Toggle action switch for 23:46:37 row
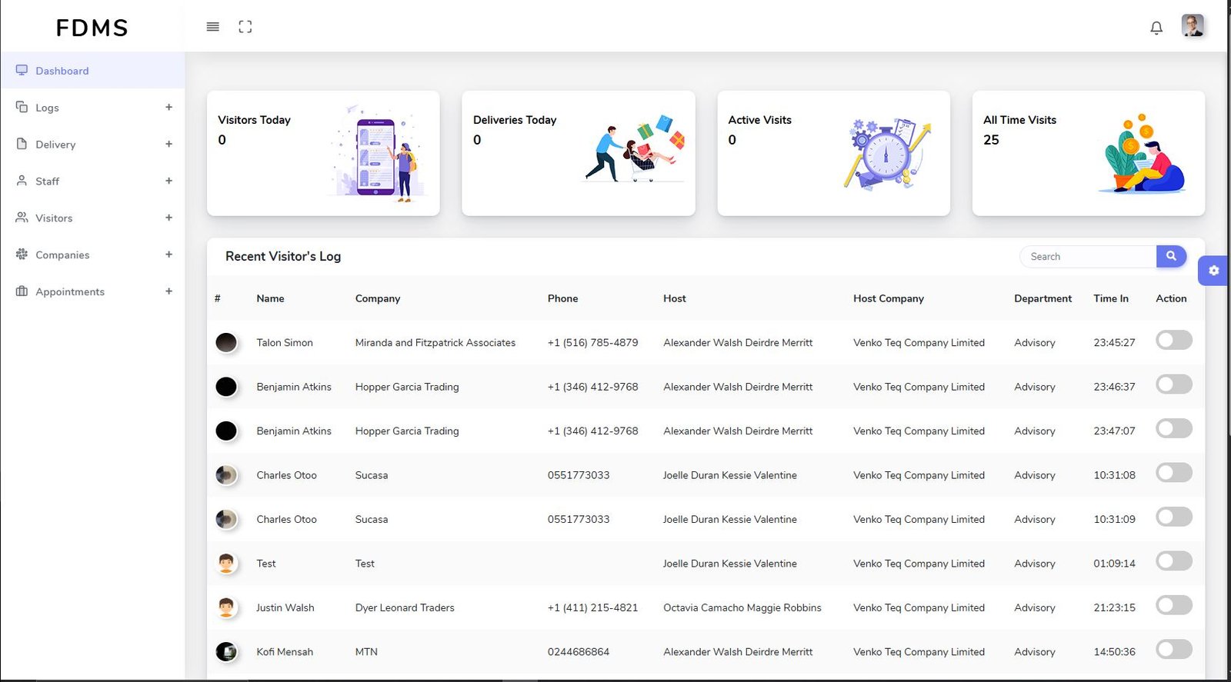 1174,384
